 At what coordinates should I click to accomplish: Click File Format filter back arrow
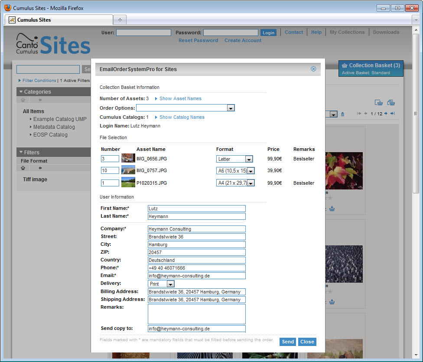(40, 168)
